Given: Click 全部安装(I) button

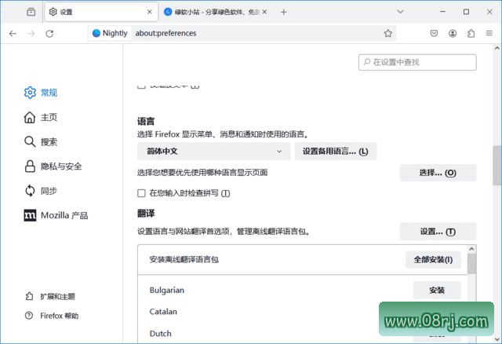Looking at the screenshot, I should (433, 260).
